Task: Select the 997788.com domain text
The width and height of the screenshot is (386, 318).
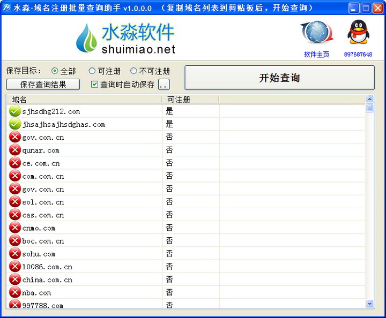Action: (x=43, y=306)
